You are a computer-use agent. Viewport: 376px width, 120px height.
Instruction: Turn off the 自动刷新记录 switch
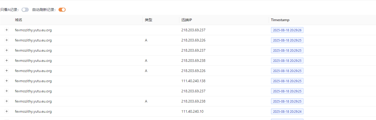62,10
